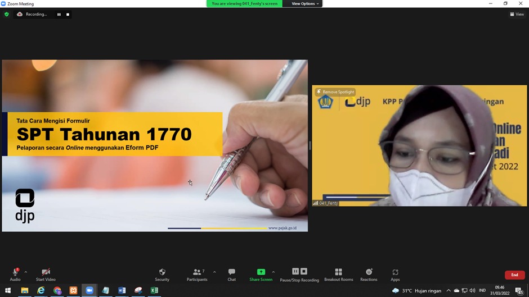Pause the recording in the top indicator
This screenshot has width=529, height=297.
click(x=59, y=14)
